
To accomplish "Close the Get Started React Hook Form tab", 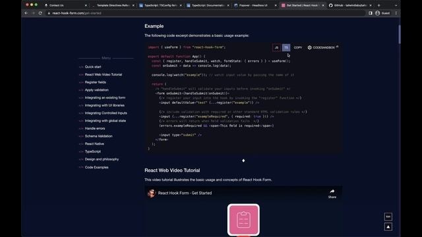I will 323,5.
